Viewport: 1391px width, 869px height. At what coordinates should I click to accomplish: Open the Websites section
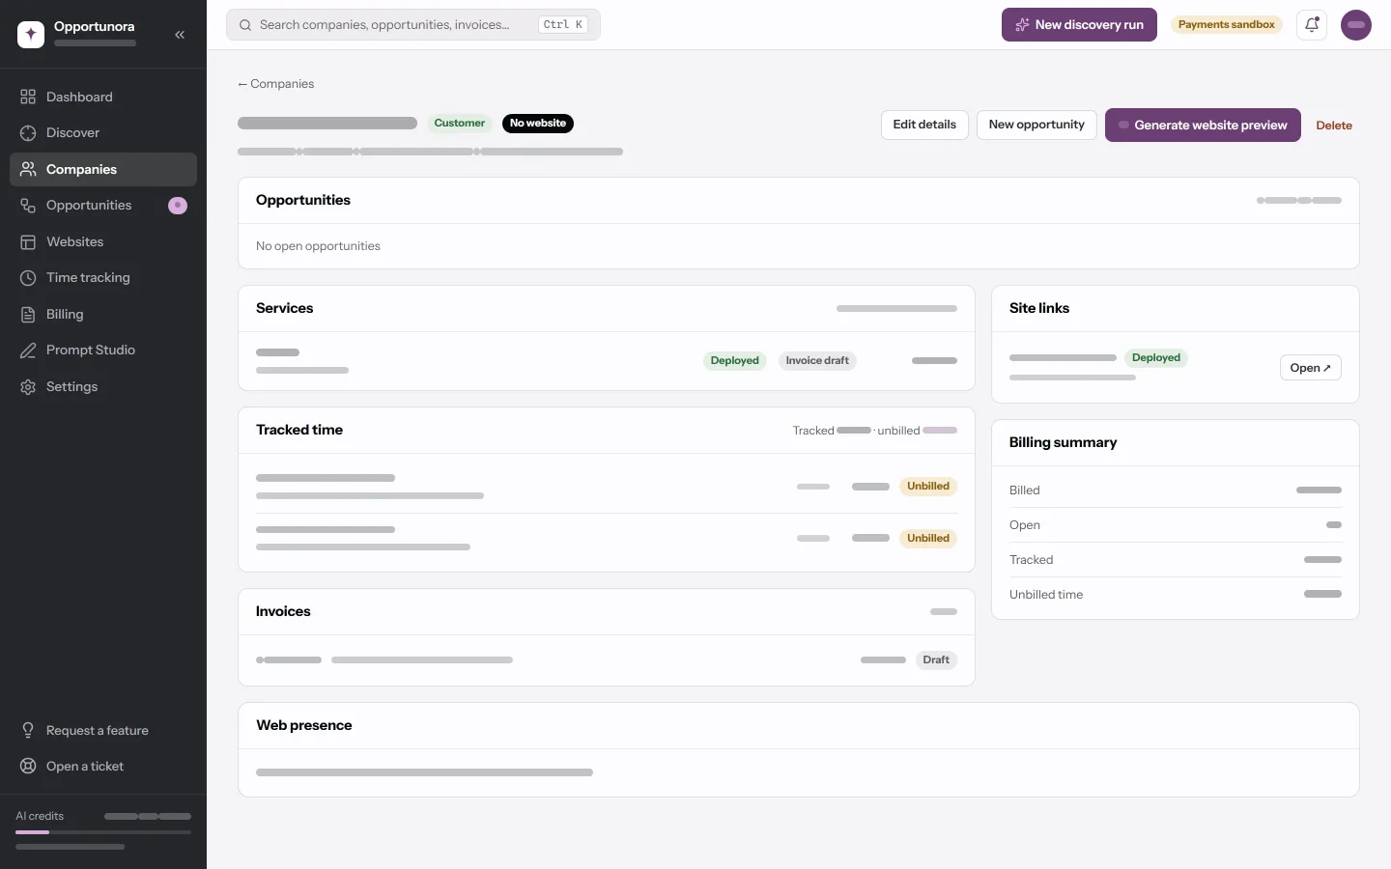(x=103, y=241)
